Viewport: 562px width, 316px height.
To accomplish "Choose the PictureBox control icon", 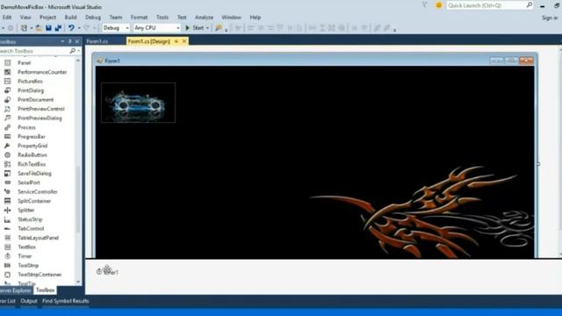I will point(8,82).
